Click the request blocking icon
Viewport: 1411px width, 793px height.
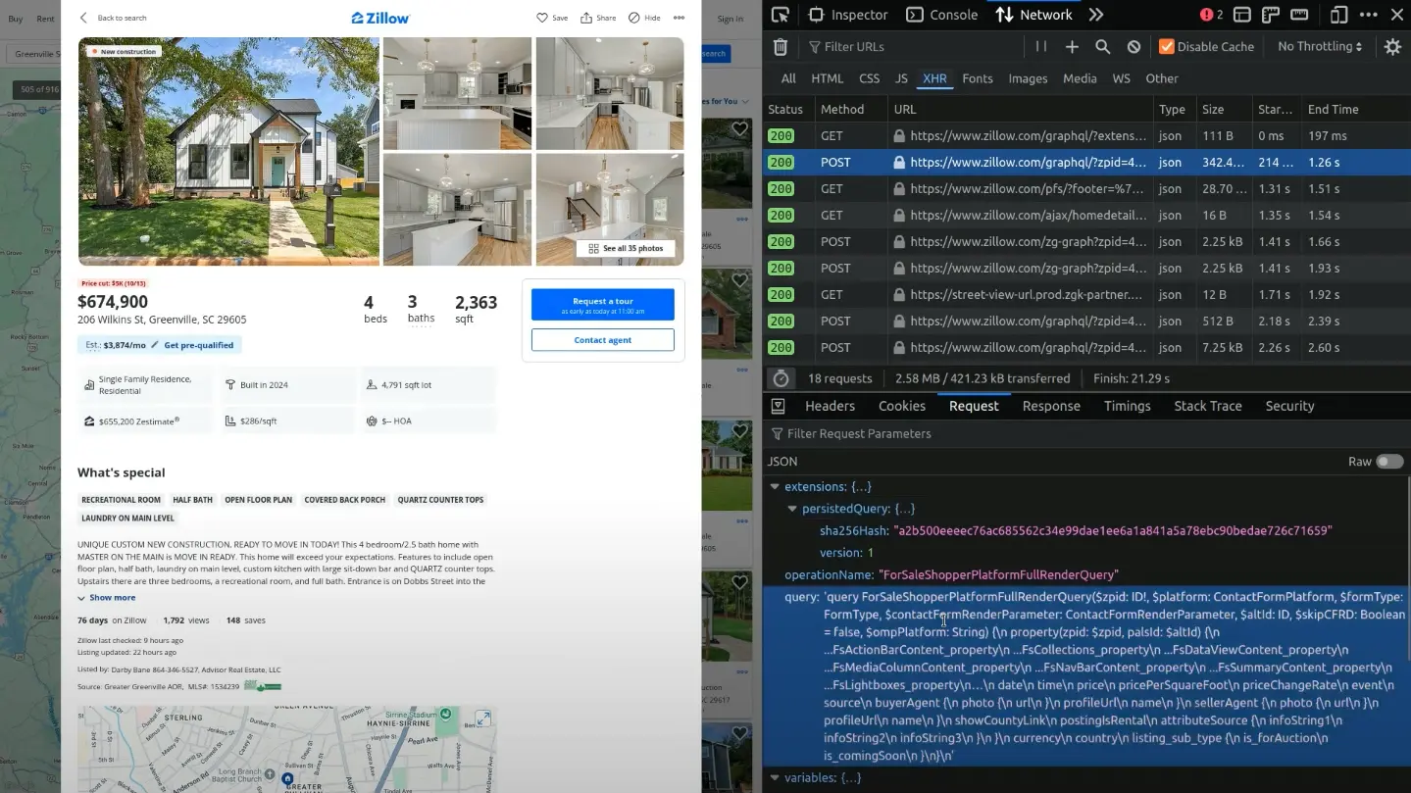click(1134, 47)
